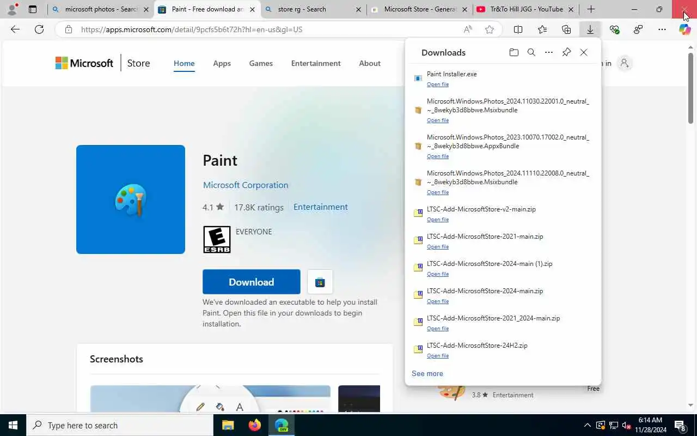This screenshot has height=436, width=697.
Task: Open file for Photos_2024.11030 Msixbundle
Action: [x=438, y=120]
